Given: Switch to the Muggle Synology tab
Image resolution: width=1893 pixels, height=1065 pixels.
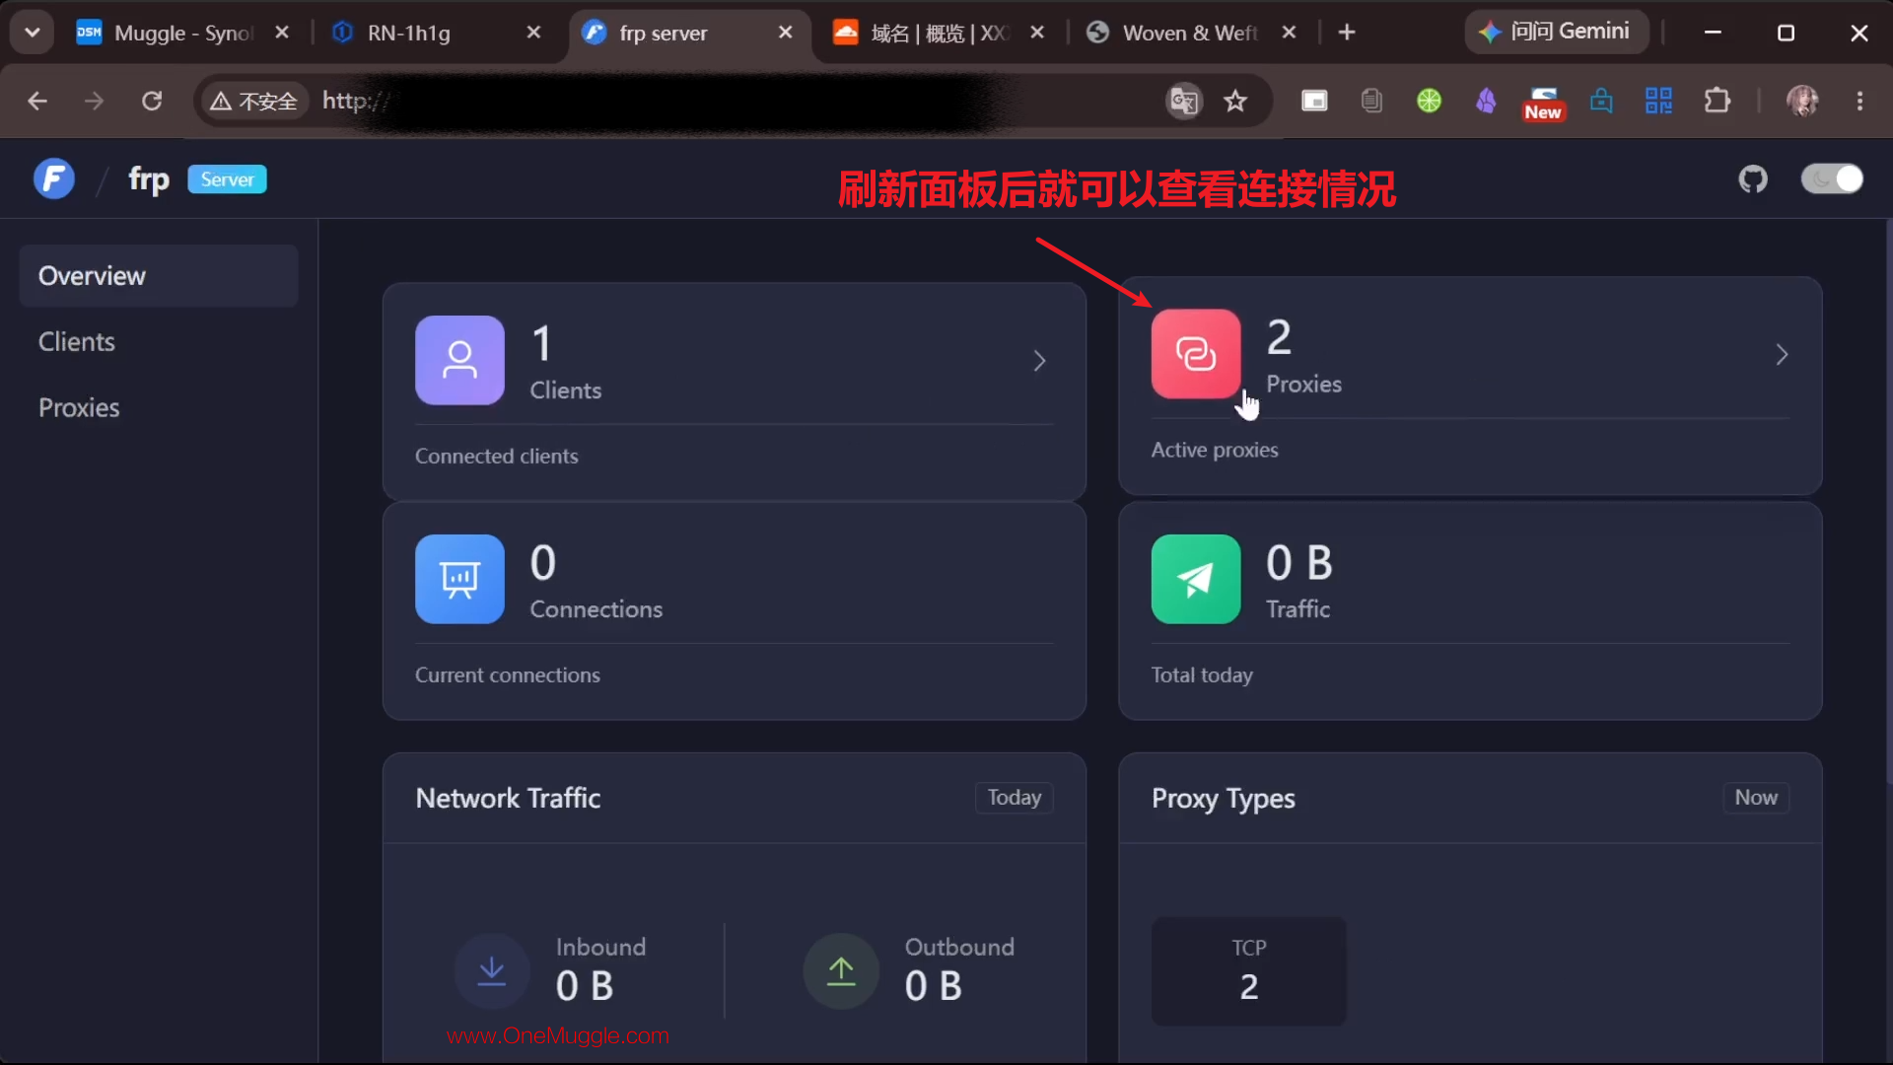Looking at the screenshot, I should (x=184, y=33).
